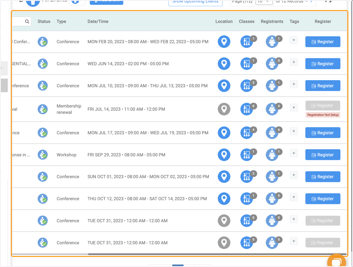Click the Location column header
Screen dimensions: 353x267
(224, 21)
